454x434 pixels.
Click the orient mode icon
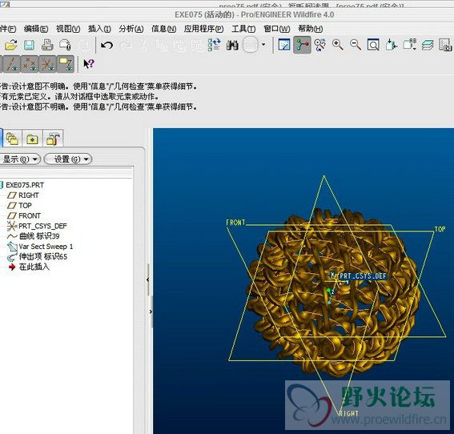[320, 45]
